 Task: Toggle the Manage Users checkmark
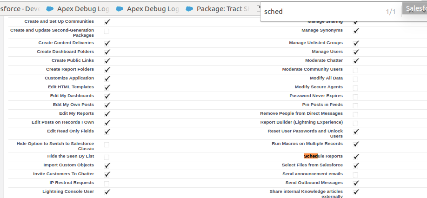[356, 52]
